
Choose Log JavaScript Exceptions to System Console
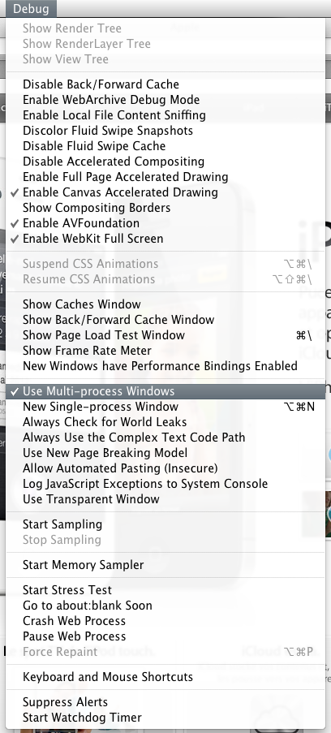(165, 485)
